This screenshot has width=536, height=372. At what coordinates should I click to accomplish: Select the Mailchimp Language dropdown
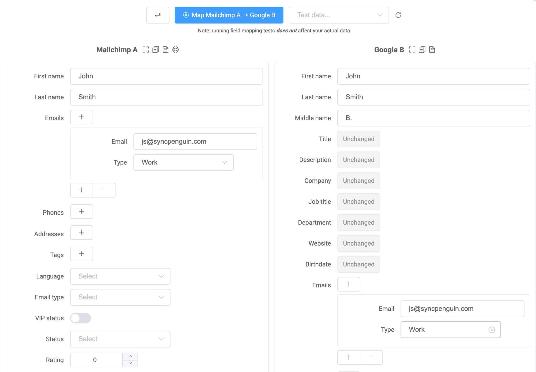[x=120, y=276]
